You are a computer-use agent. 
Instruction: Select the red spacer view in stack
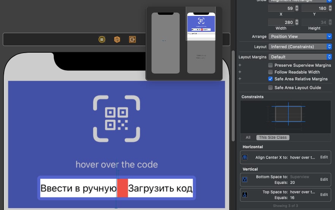pyautogui.click(x=122, y=188)
